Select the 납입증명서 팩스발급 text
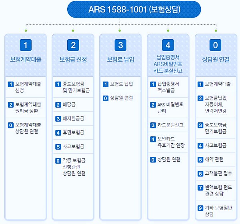This screenshot has width=240, height=224. pyautogui.click(x=168, y=87)
